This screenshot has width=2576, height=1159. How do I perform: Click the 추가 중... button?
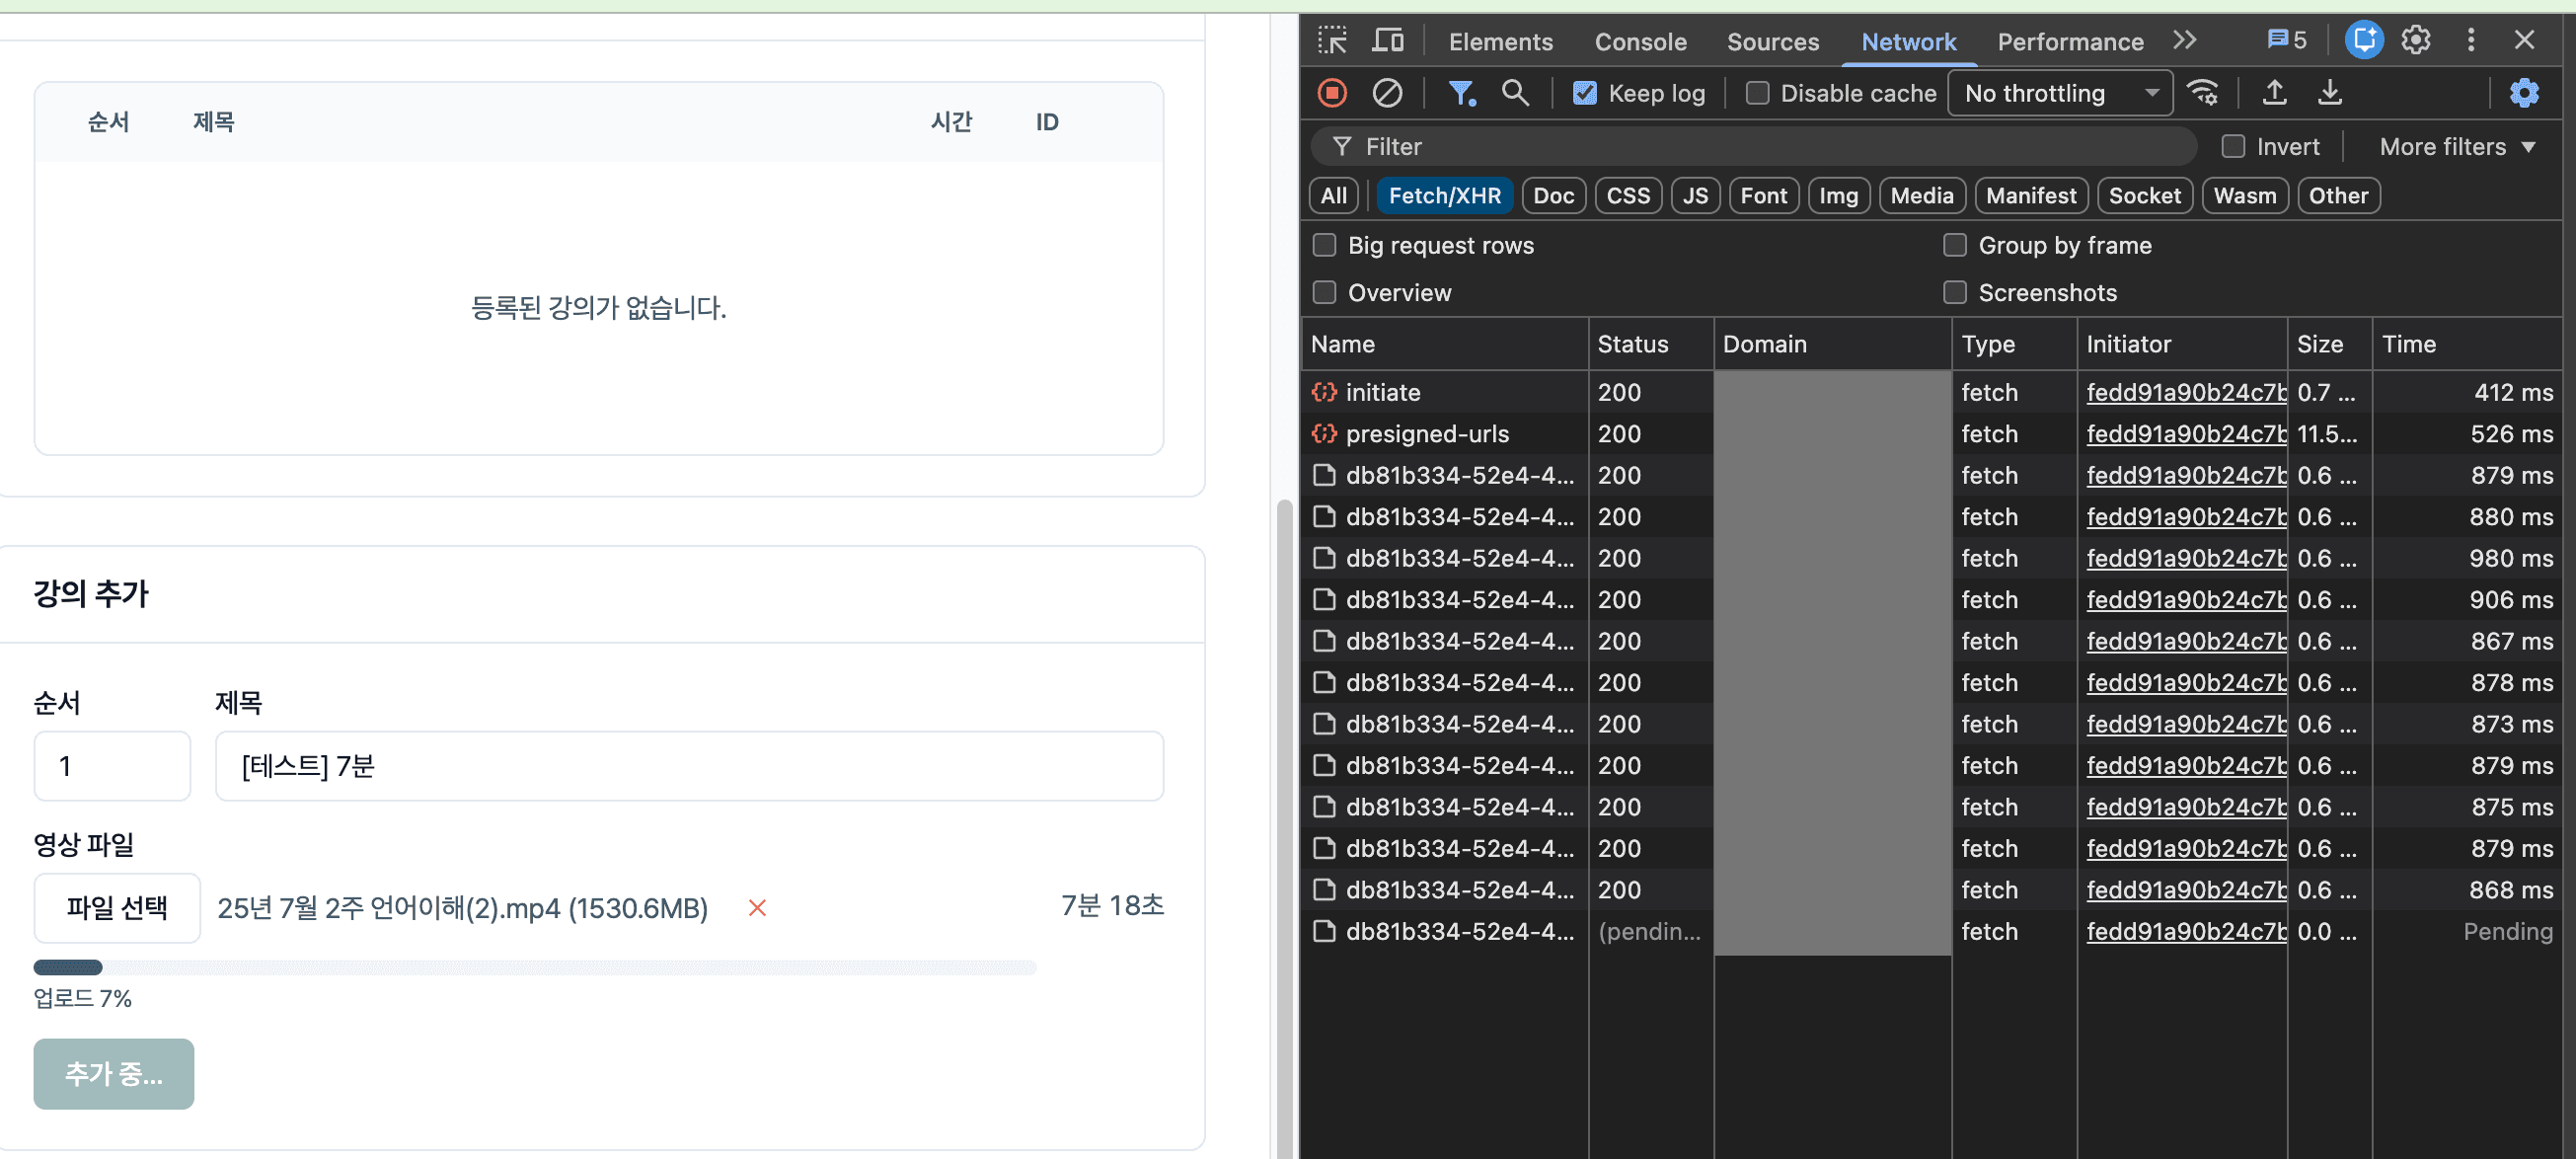pos(114,1074)
